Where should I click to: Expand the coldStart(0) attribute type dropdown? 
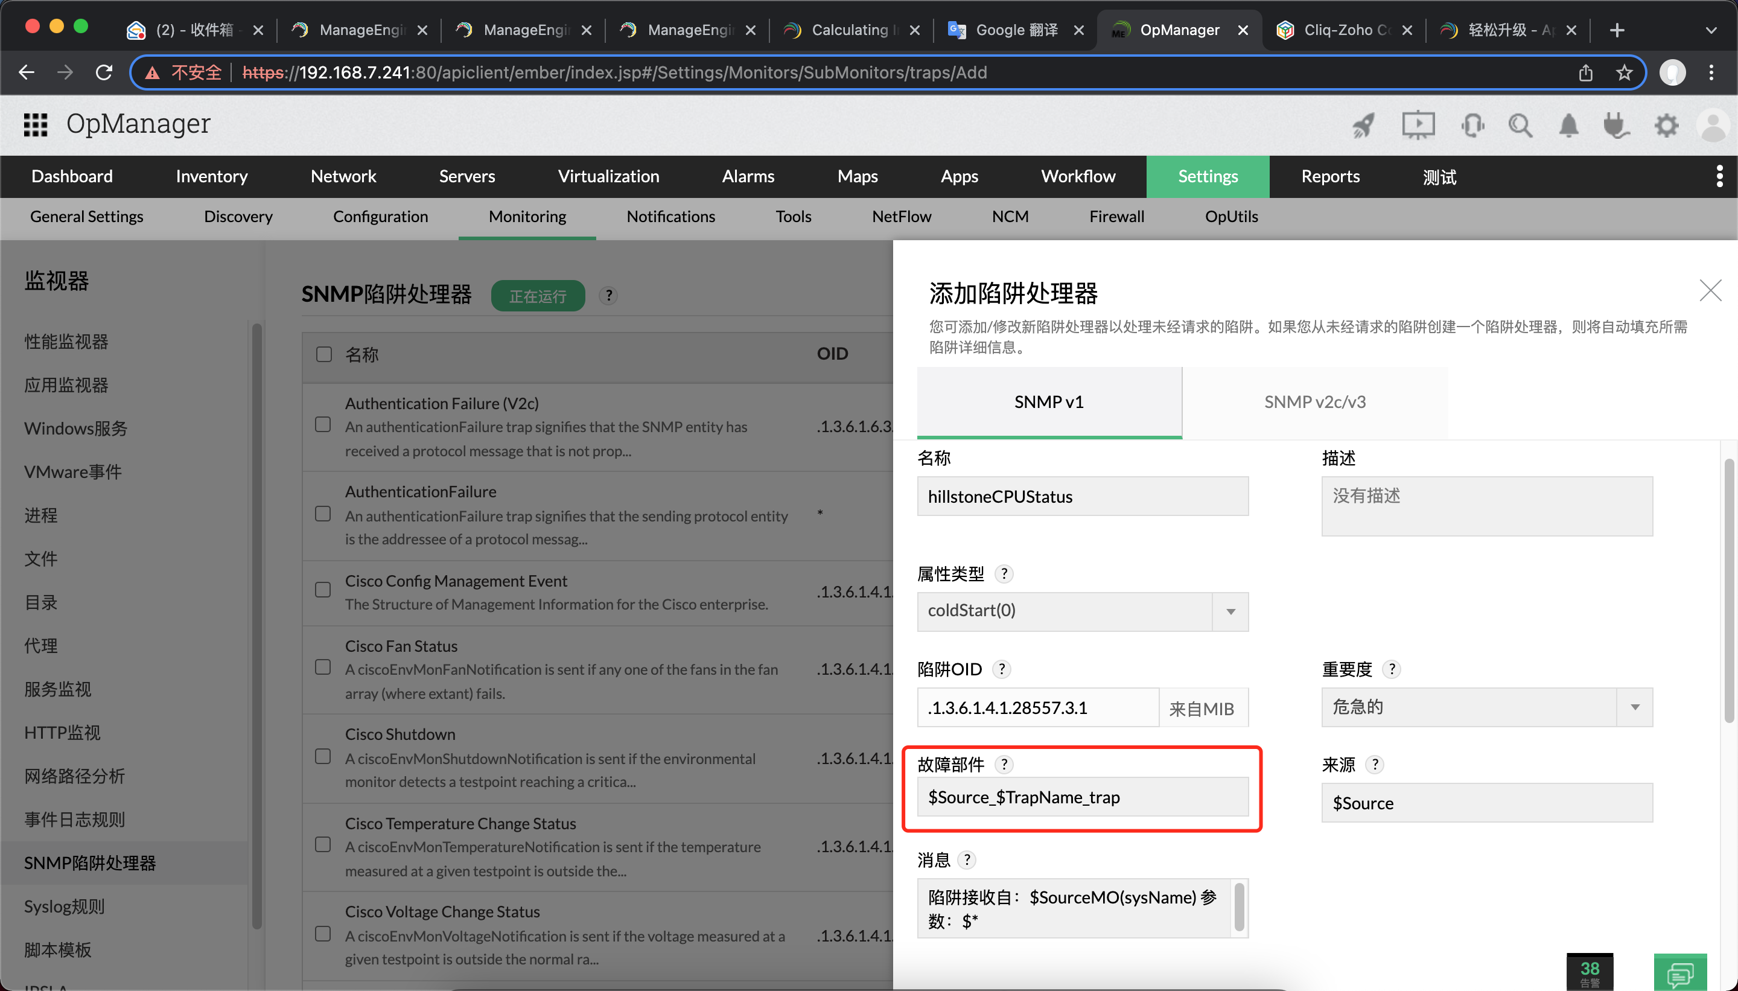[1230, 611]
